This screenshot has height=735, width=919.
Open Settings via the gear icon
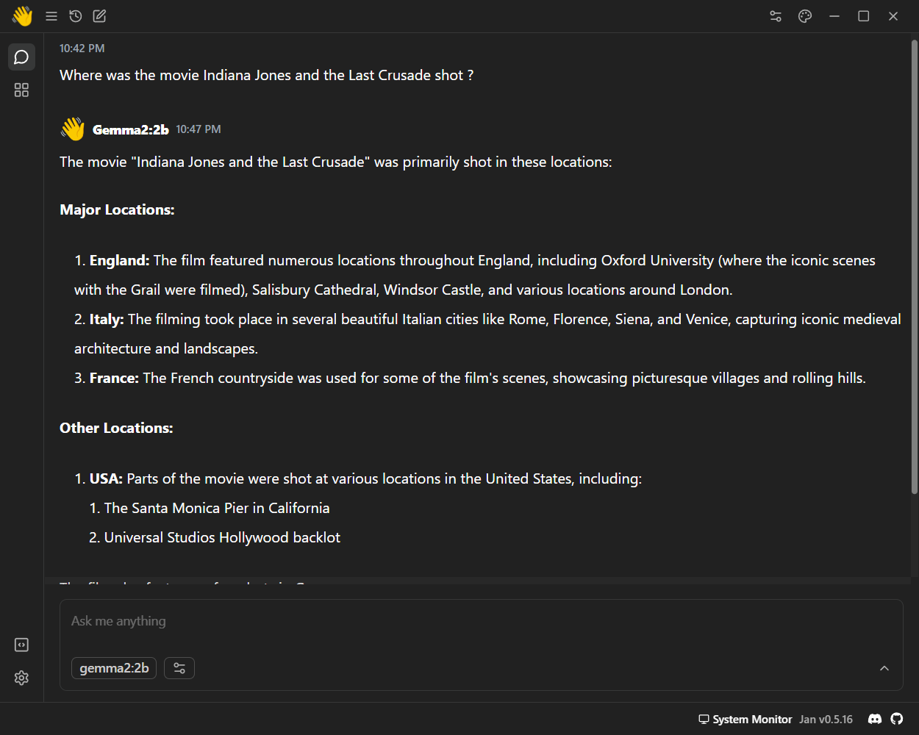click(x=21, y=678)
